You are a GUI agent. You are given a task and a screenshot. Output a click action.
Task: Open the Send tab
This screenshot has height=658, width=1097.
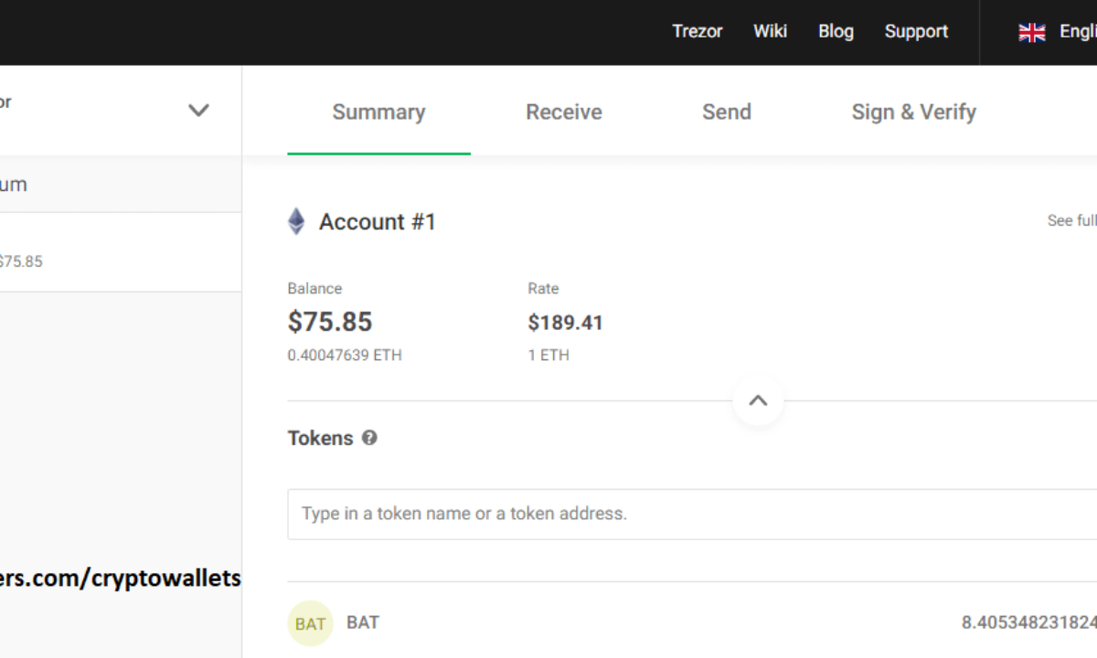pyautogui.click(x=727, y=111)
